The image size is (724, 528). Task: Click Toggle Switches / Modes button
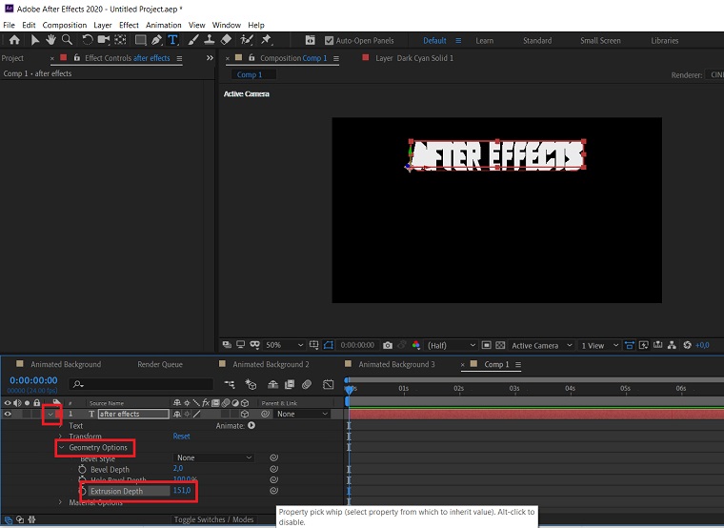214,519
